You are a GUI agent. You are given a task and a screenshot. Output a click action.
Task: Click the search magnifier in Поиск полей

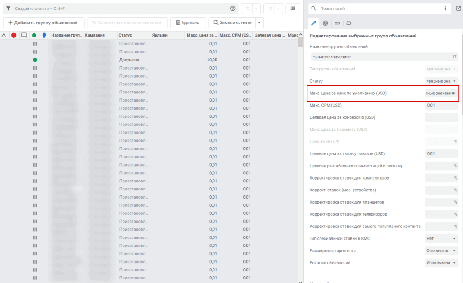pos(314,9)
